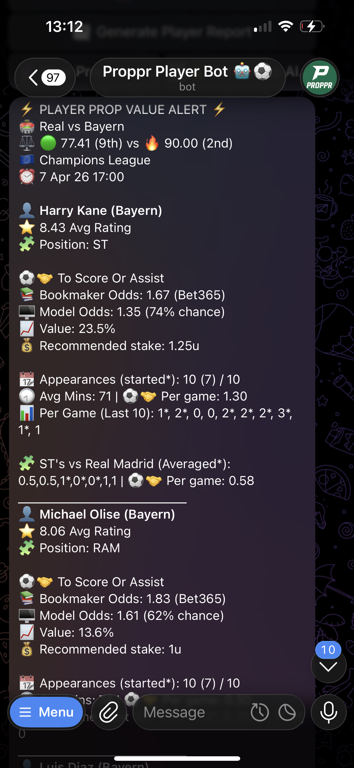Tap Bookmaker Odds 1.67 (Bet365) line

click(132, 295)
